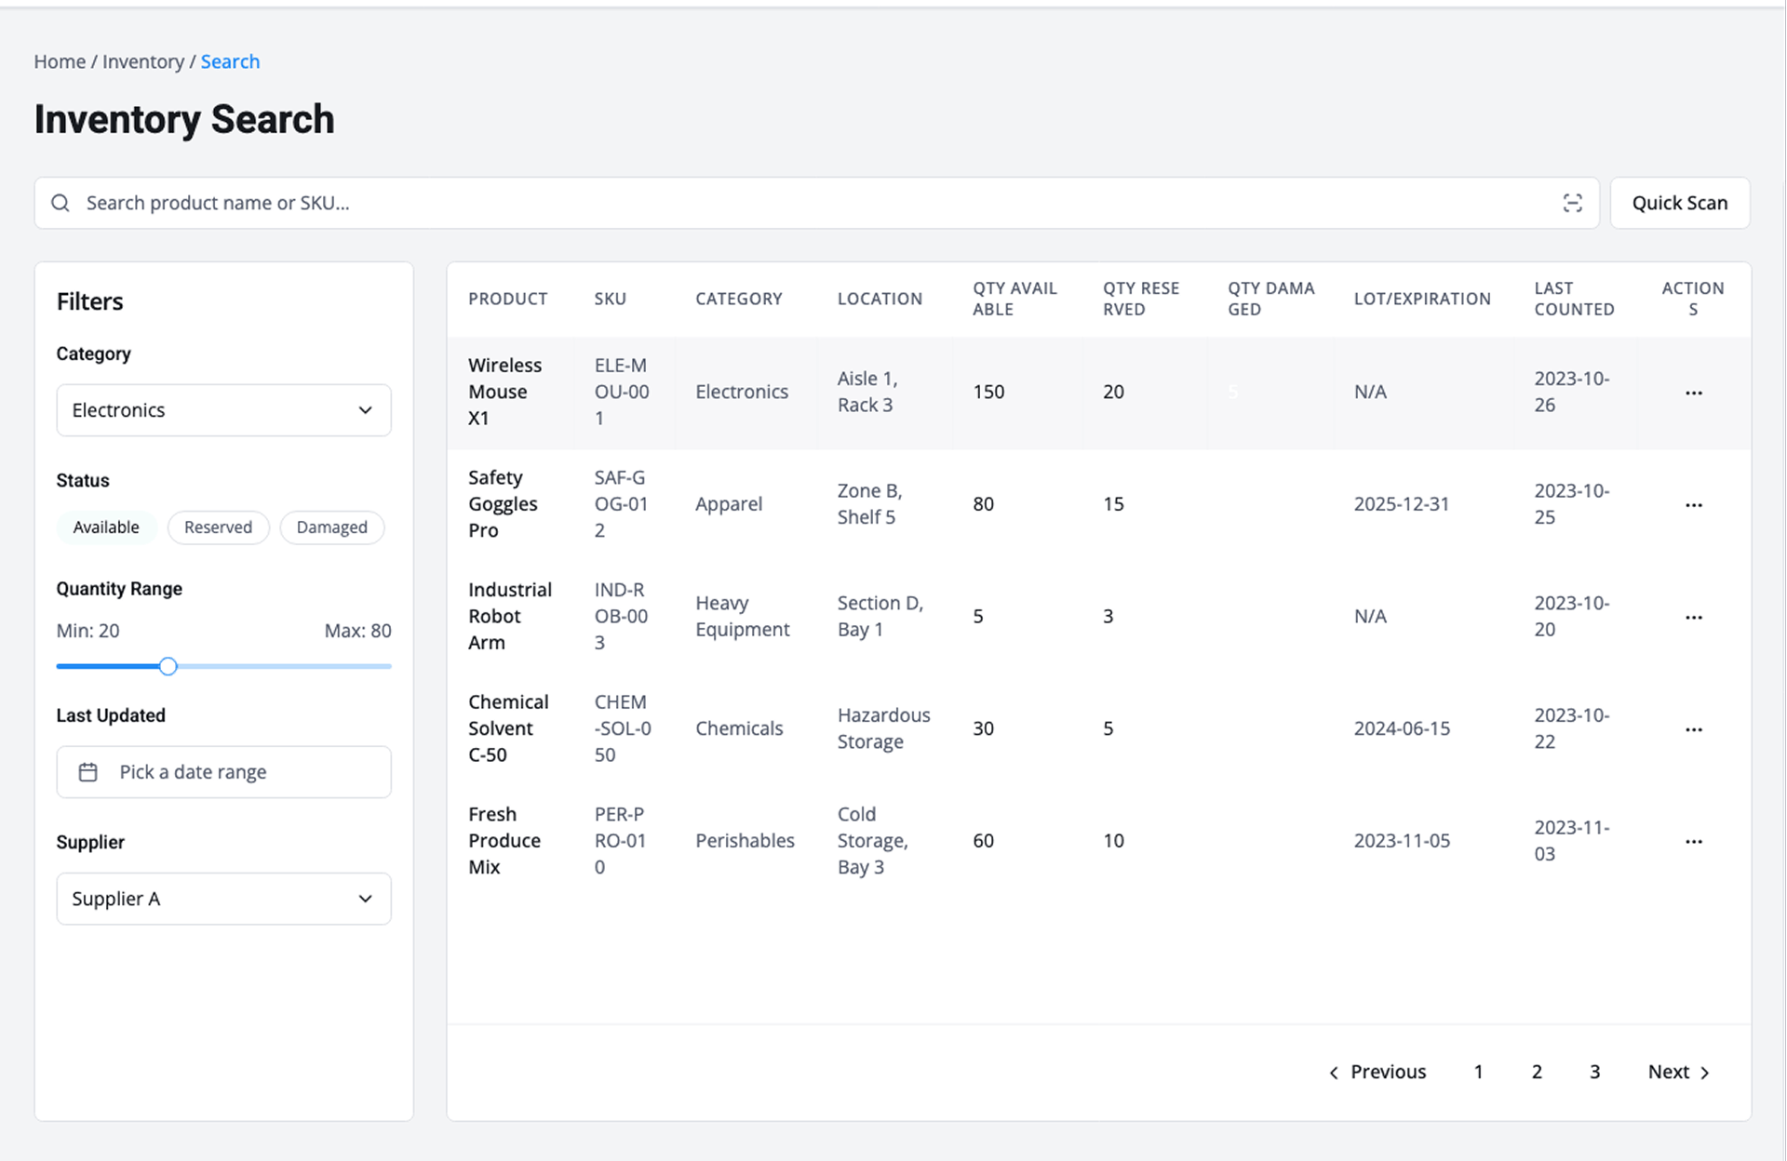Open actions menu for Industrial Robot Arm
This screenshot has width=1787, height=1161.
[x=1693, y=617]
